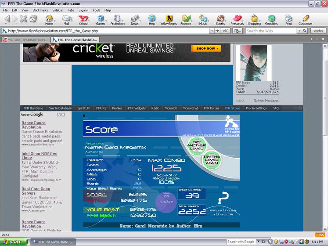The height and width of the screenshot is (246, 328).
Task: Click the tab button beside address bar
Action: click(225, 31)
